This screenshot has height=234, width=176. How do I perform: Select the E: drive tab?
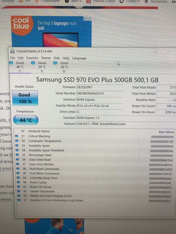pos(42,67)
